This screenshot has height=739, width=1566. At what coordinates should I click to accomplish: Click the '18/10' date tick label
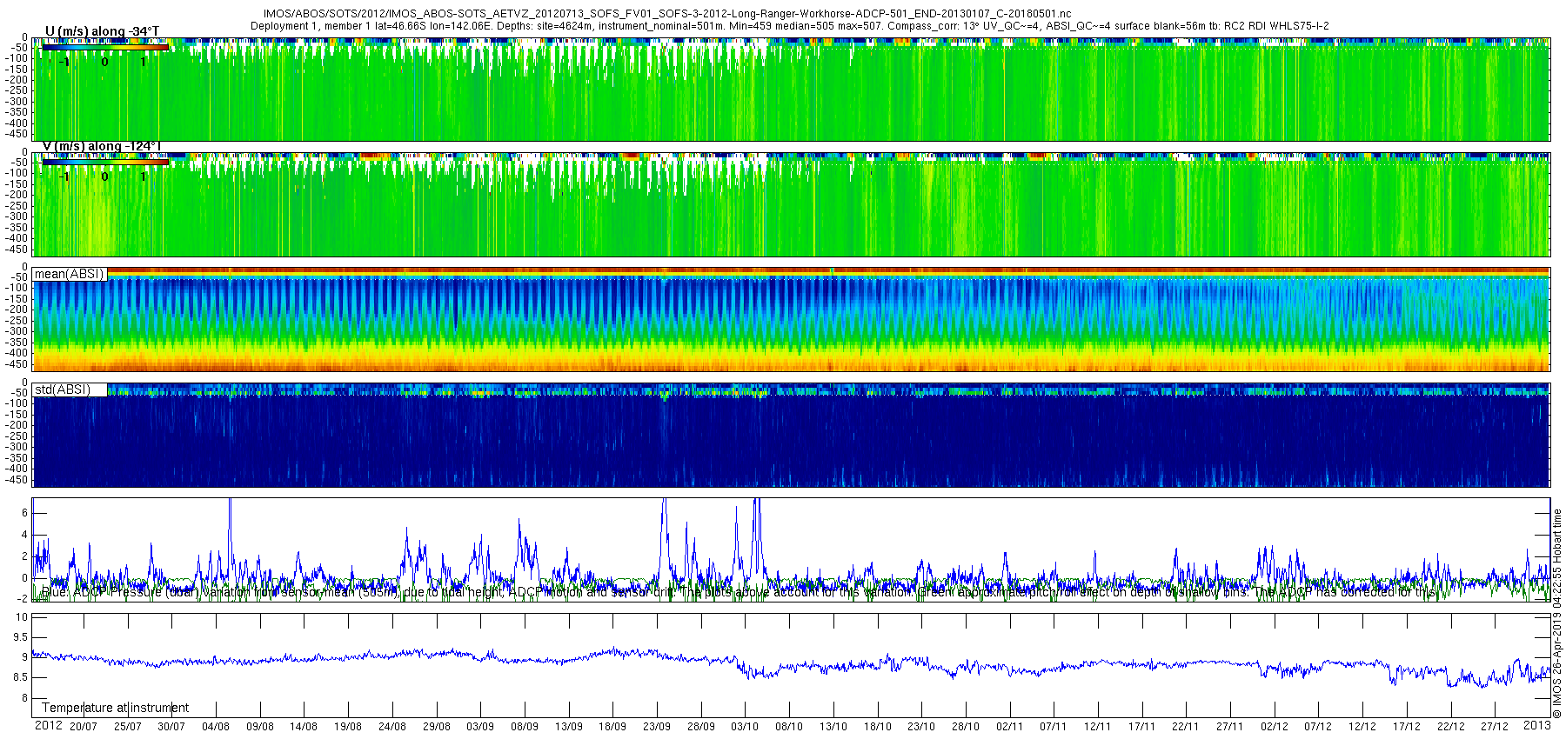point(878,727)
